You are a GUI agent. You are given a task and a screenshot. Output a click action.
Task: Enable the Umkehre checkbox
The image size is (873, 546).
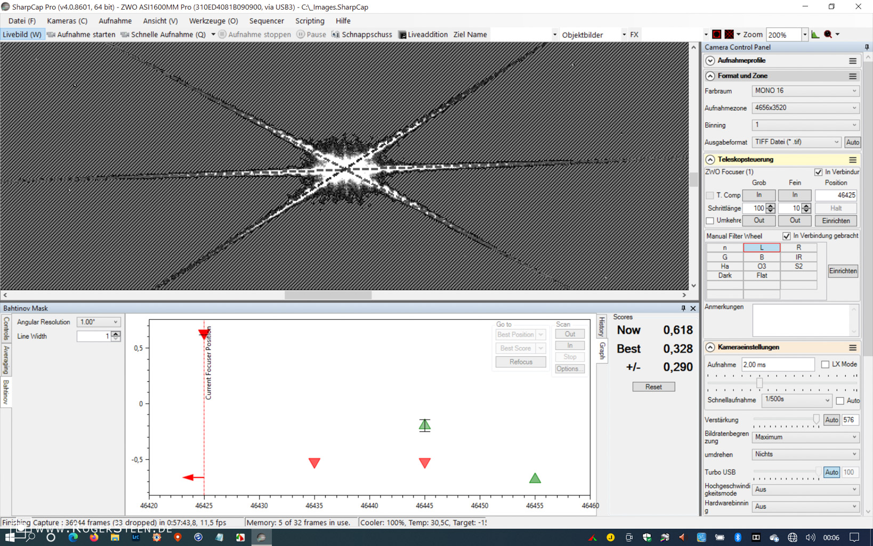pos(710,221)
